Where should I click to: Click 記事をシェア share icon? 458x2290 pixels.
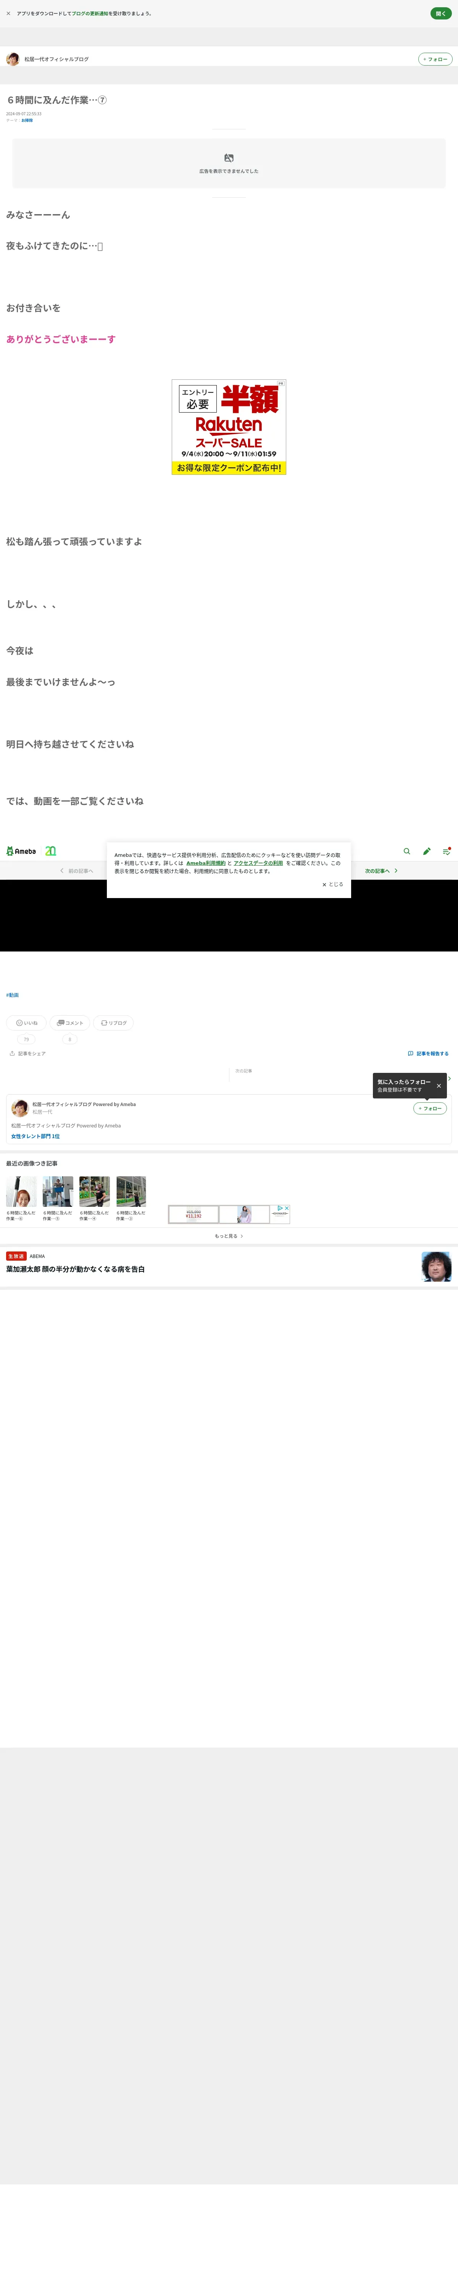27,1053
